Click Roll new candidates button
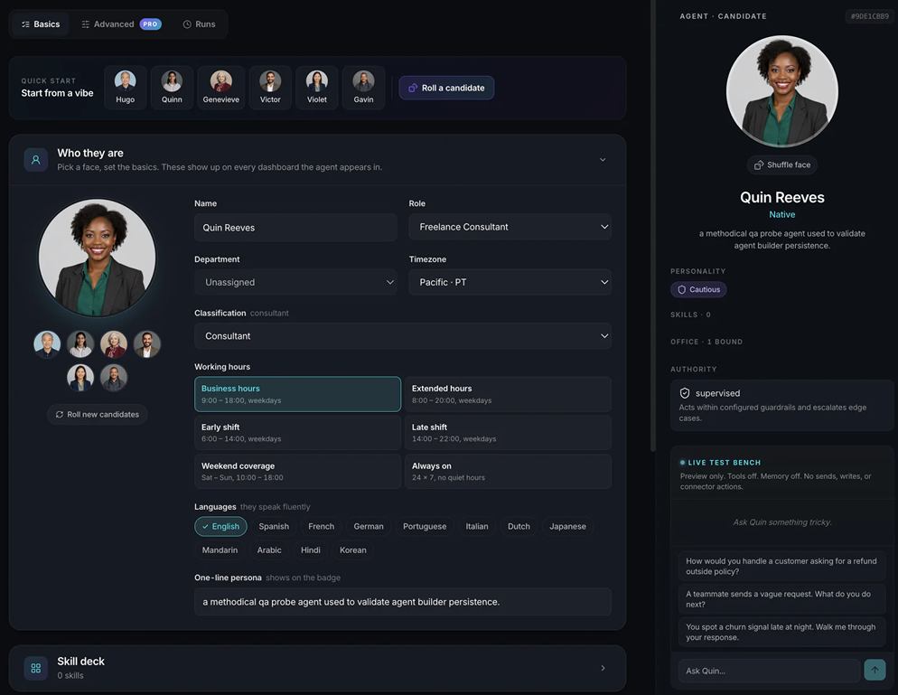Image resolution: width=898 pixels, height=695 pixels. click(98, 414)
